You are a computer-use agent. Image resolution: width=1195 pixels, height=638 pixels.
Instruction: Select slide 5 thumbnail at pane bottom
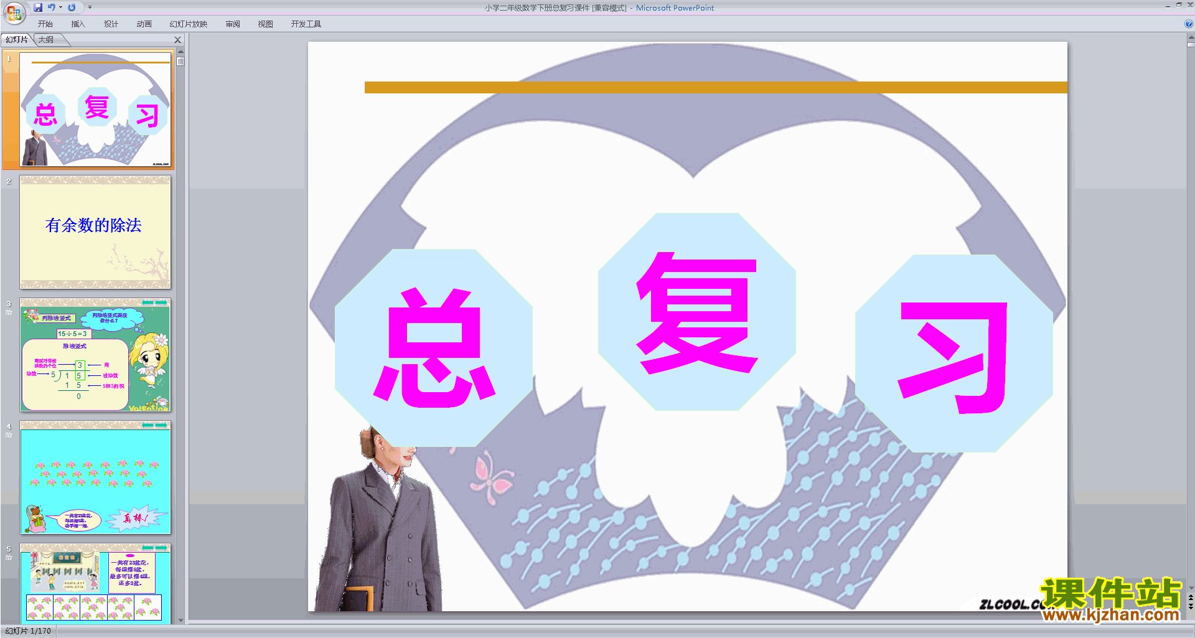[95, 583]
